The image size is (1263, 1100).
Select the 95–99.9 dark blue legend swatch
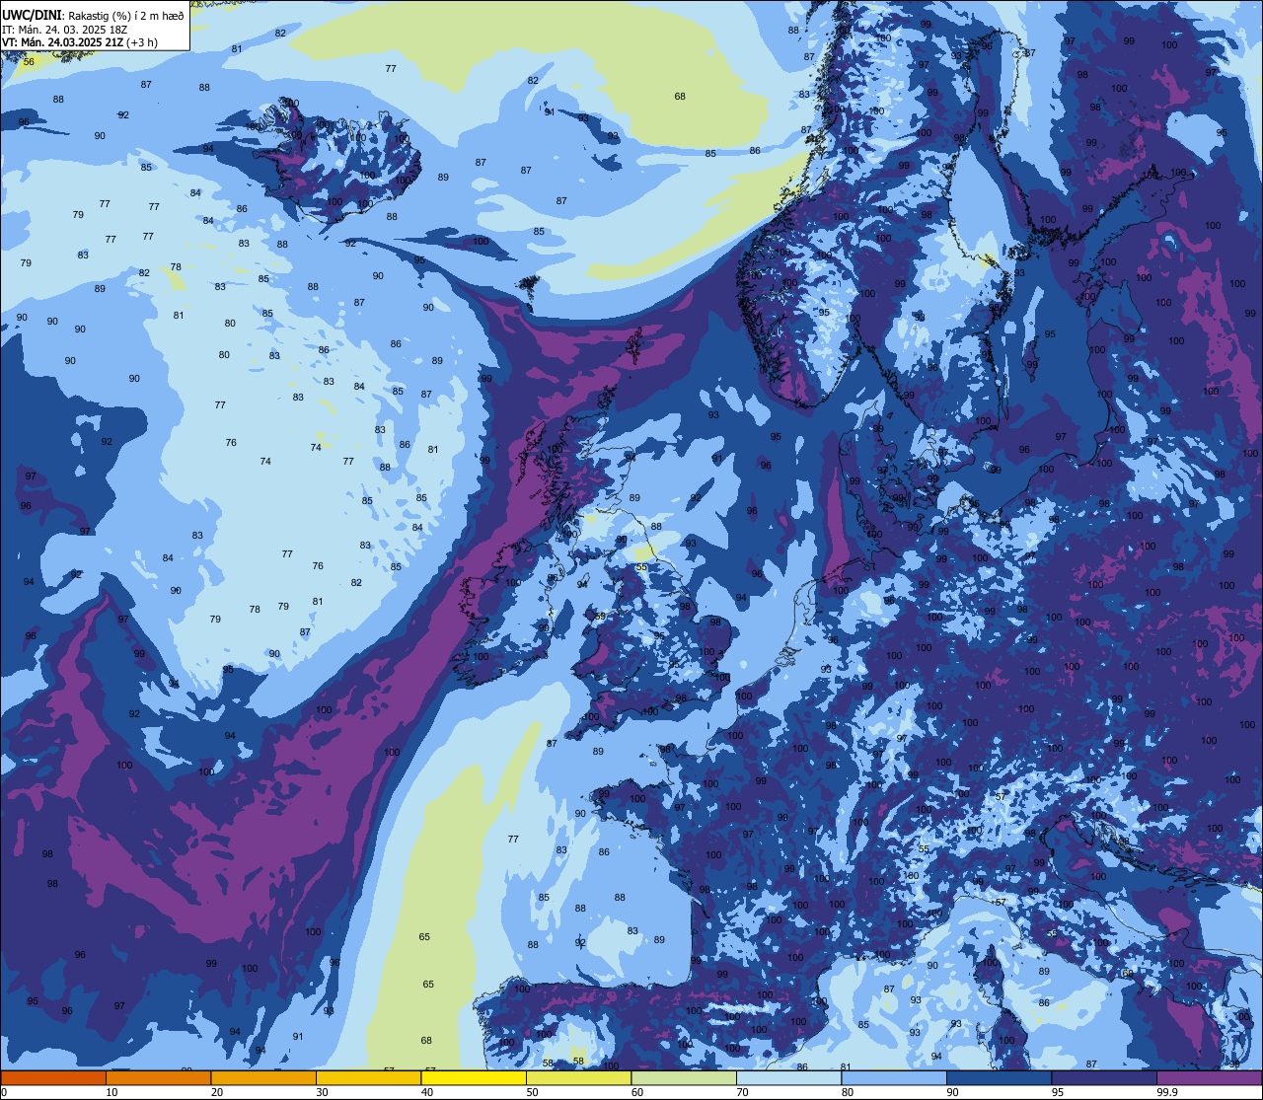click(1104, 1077)
